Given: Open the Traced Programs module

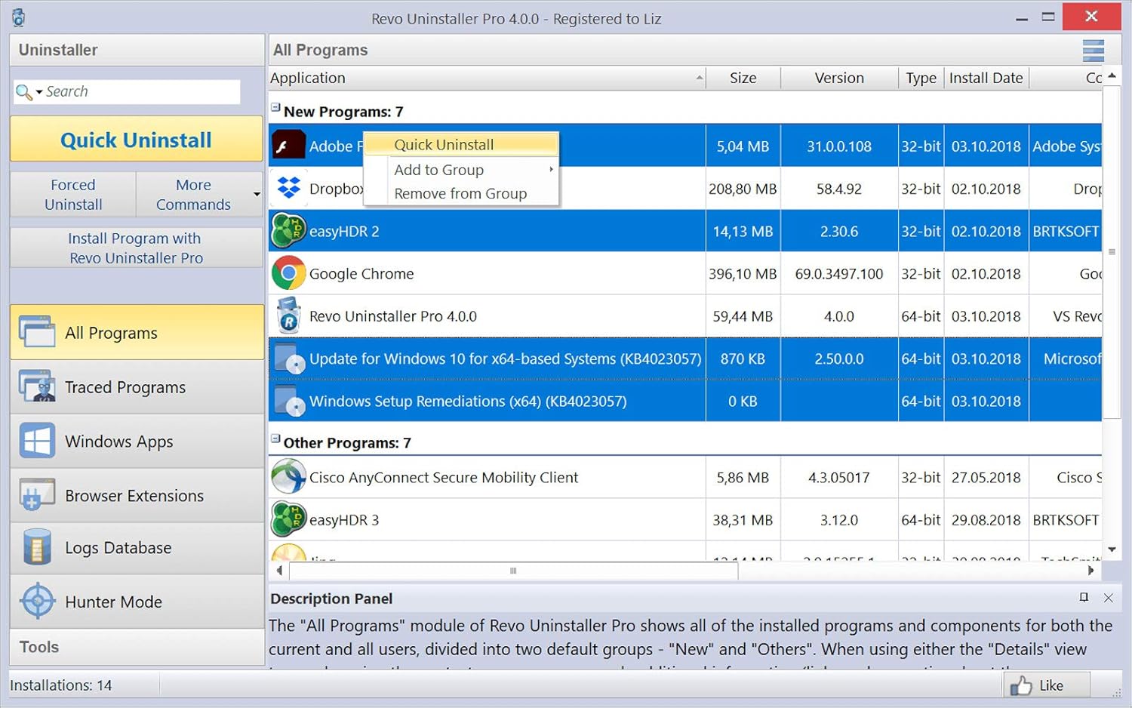Looking at the screenshot, I should pyautogui.click(x=137, y=386).
